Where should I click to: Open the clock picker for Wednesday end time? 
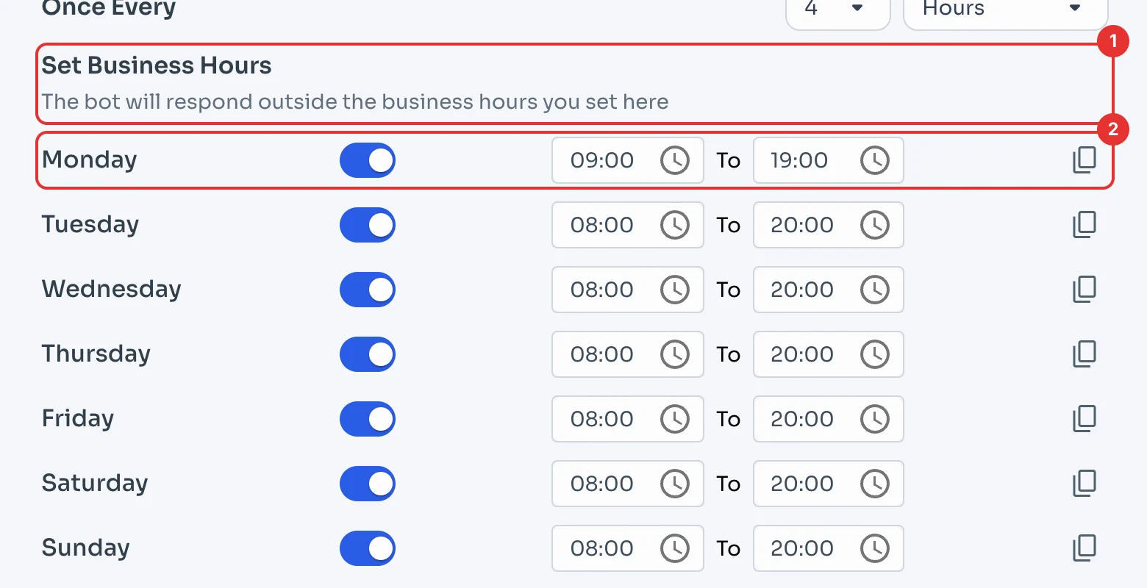874,290
